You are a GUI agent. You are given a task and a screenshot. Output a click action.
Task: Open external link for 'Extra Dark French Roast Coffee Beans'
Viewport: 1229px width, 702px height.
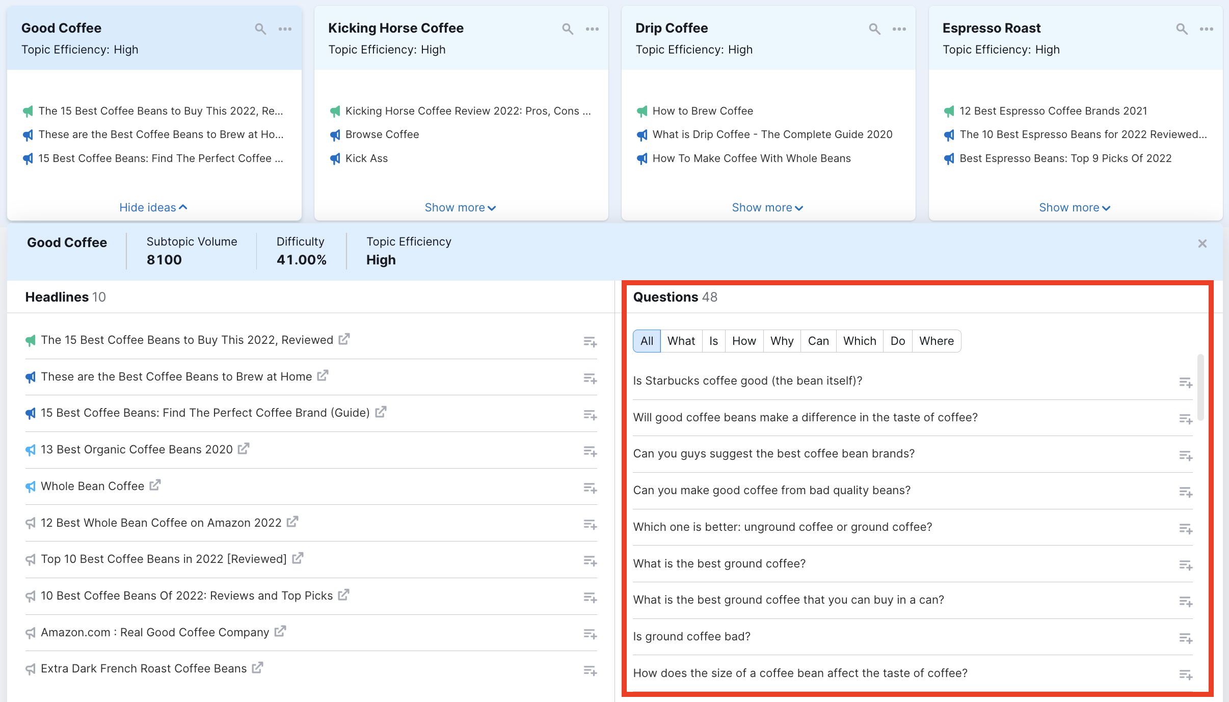(256, 667)
